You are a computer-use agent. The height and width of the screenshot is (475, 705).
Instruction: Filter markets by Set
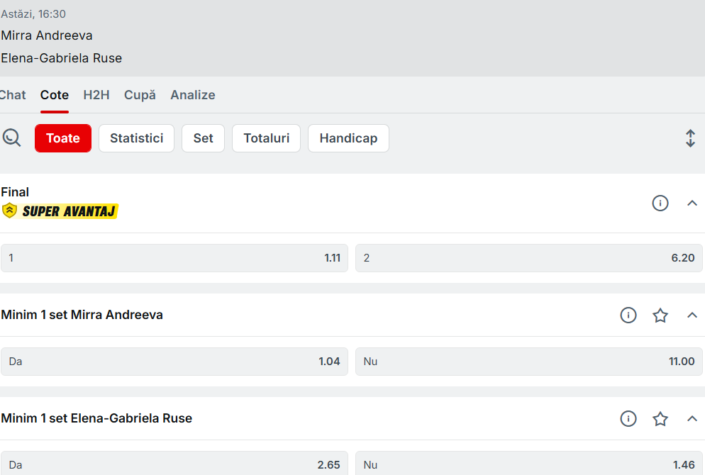(203, 138)
